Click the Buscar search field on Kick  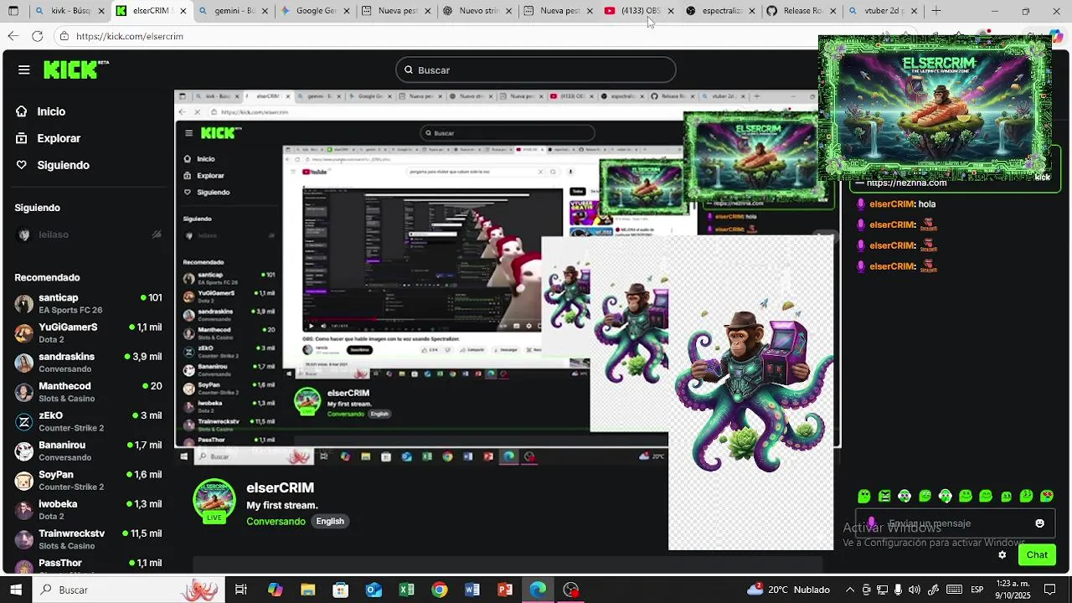[536, 70]
